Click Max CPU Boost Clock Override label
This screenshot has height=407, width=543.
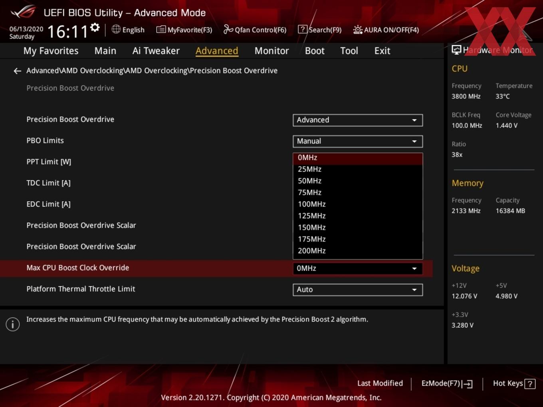coord(77,268)
